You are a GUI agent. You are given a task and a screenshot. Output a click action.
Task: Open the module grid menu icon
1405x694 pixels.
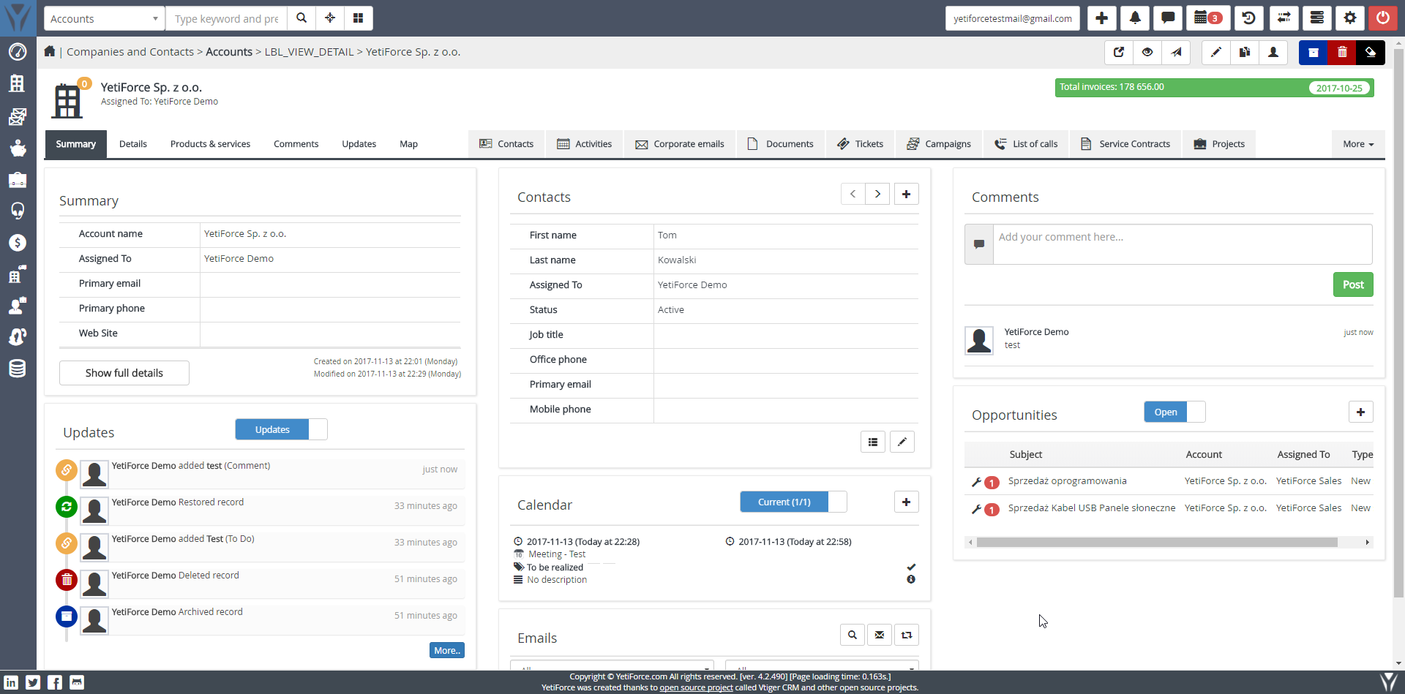pos(359,18)
